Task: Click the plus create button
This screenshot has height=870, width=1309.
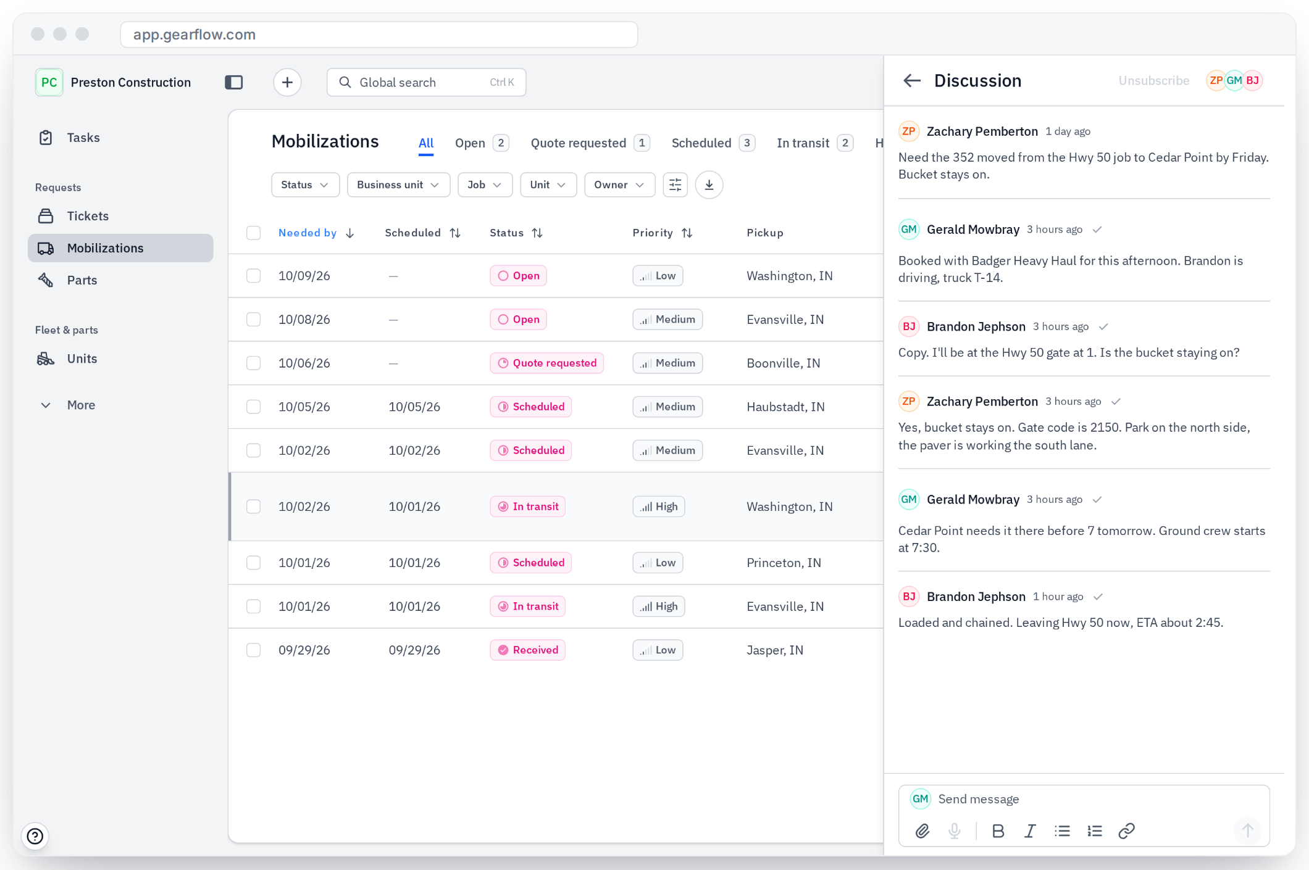Action: [x=287, y=82]
